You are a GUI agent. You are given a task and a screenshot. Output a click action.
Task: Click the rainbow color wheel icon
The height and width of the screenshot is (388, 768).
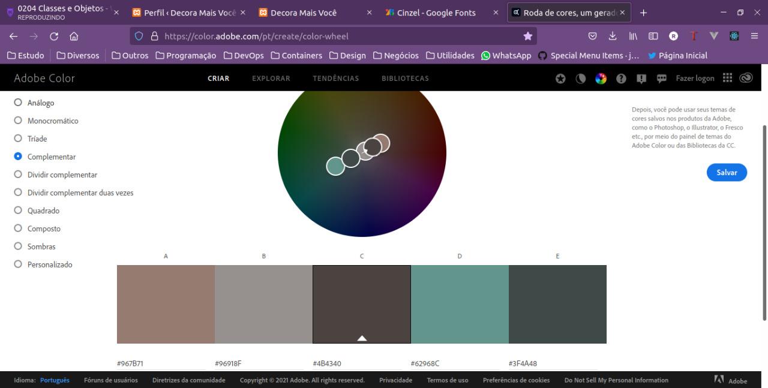(x=601, y=79)
